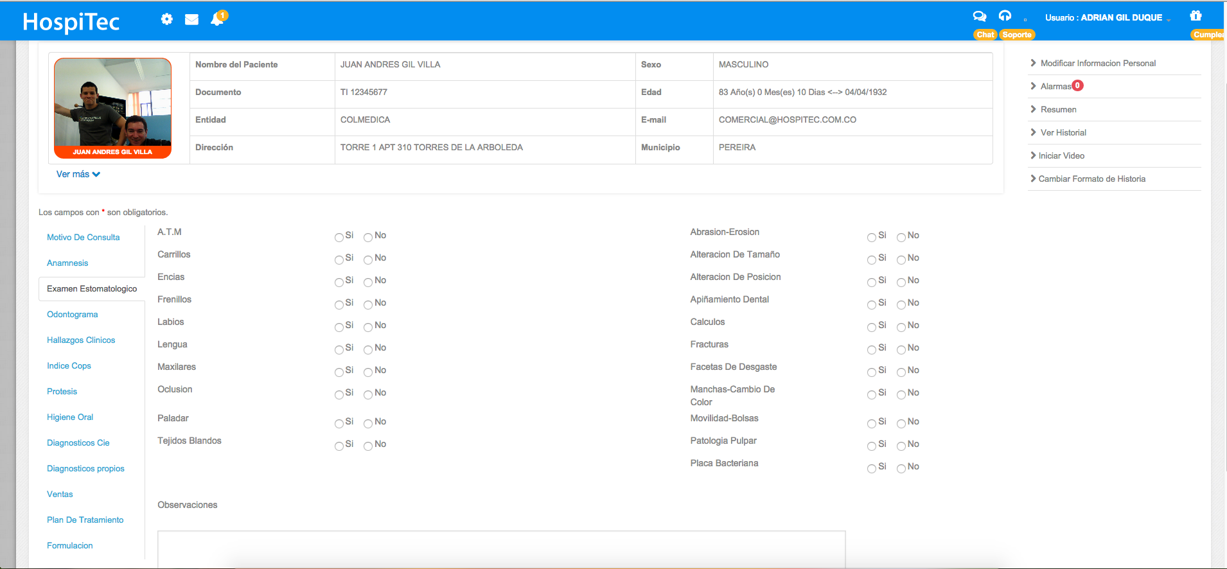Select Si for A.T.M
1227x569 pixels.
[339, 238]
